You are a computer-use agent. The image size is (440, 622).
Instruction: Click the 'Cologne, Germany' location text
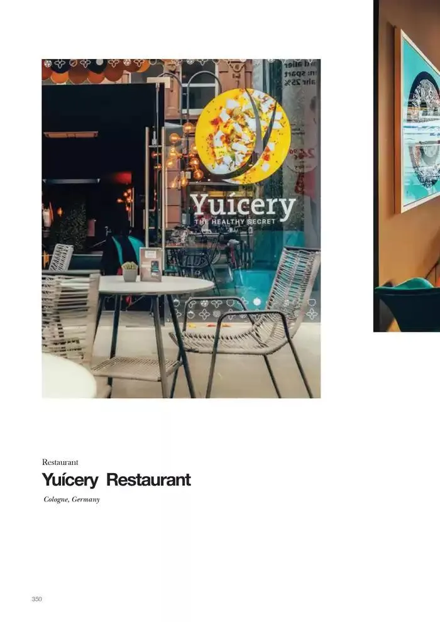pos(72,499)
